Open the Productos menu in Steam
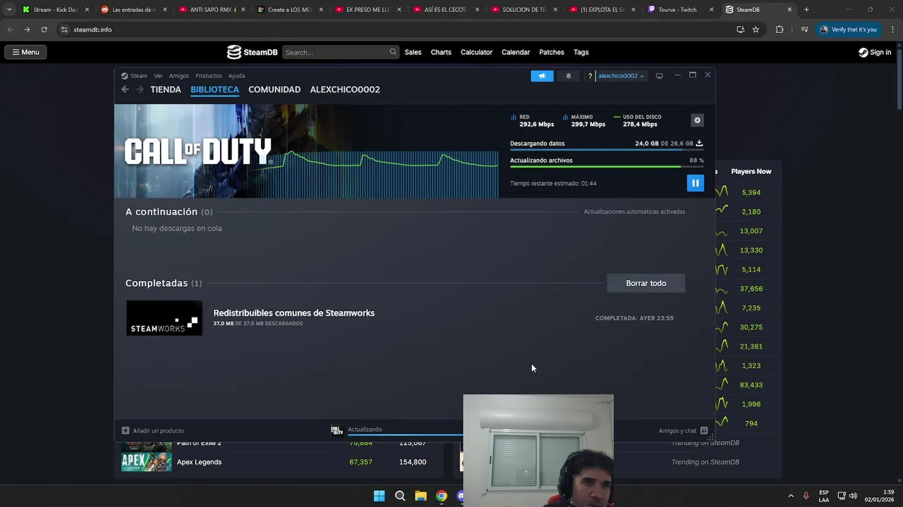The width and height of the screenshot is (903, 507). (209, 76)
